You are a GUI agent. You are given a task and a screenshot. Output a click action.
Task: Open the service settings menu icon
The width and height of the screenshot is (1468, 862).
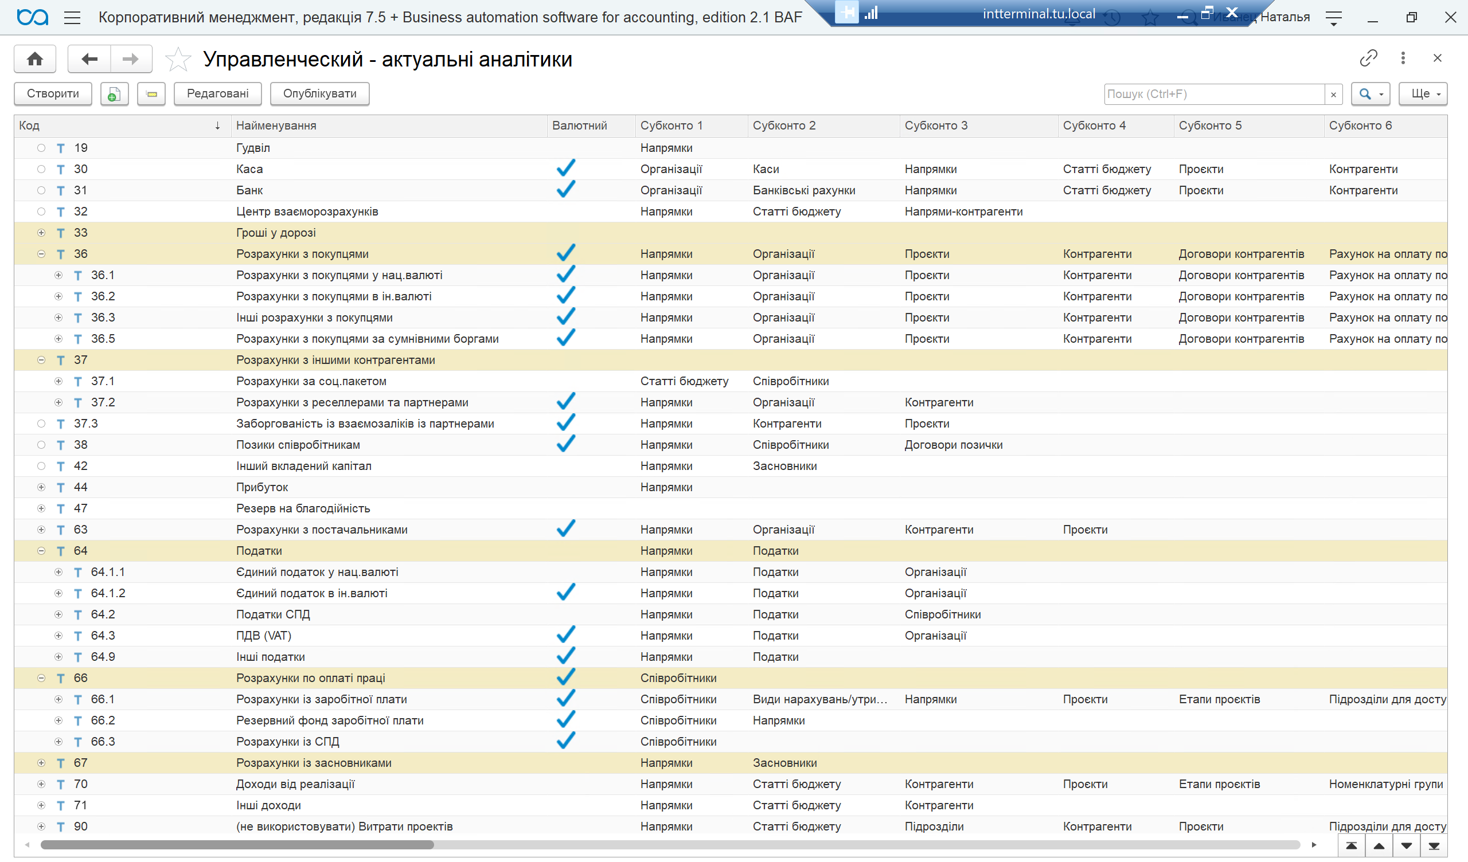click(1333, 18)
